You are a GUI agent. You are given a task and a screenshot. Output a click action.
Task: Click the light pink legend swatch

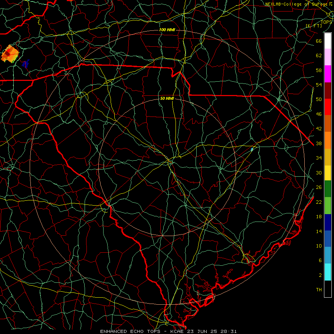pos(328,57)
